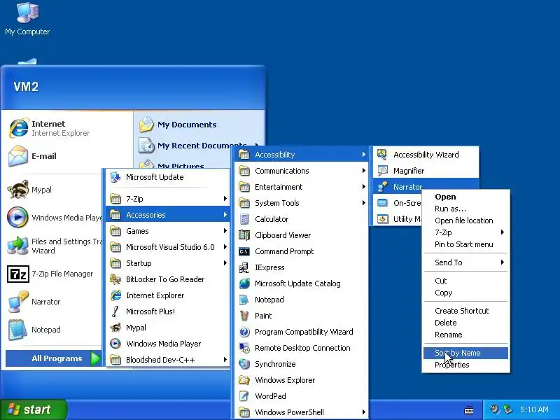Open Internet Explorer in All Programs list
Screen dimensions: 560x420
tap(167, 295)
